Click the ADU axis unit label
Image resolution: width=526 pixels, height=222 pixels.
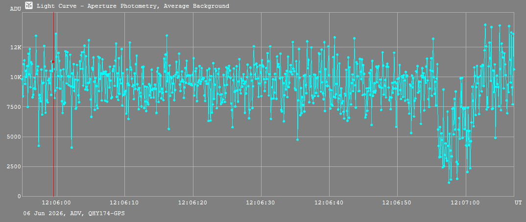(16, 9)
